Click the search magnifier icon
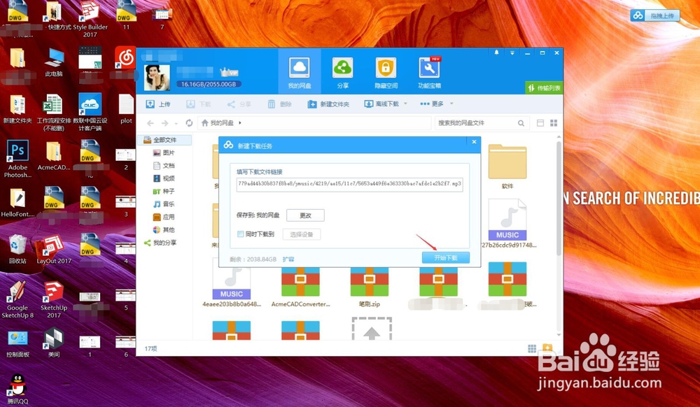This screenshot has width=700, height=407. pyautogui.click(x=521, y=123)
